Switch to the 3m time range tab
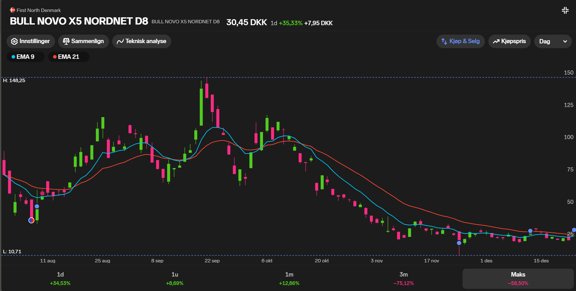Viewport: 576px width, 291px height. pos(403,278)
